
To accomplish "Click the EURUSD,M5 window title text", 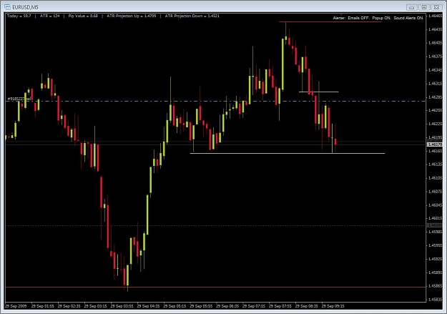I will click(x=25, y=7).
